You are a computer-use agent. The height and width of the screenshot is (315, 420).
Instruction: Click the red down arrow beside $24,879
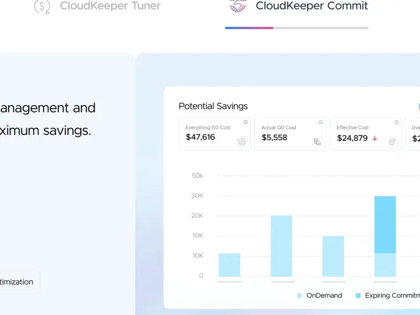tap(375, 138)
